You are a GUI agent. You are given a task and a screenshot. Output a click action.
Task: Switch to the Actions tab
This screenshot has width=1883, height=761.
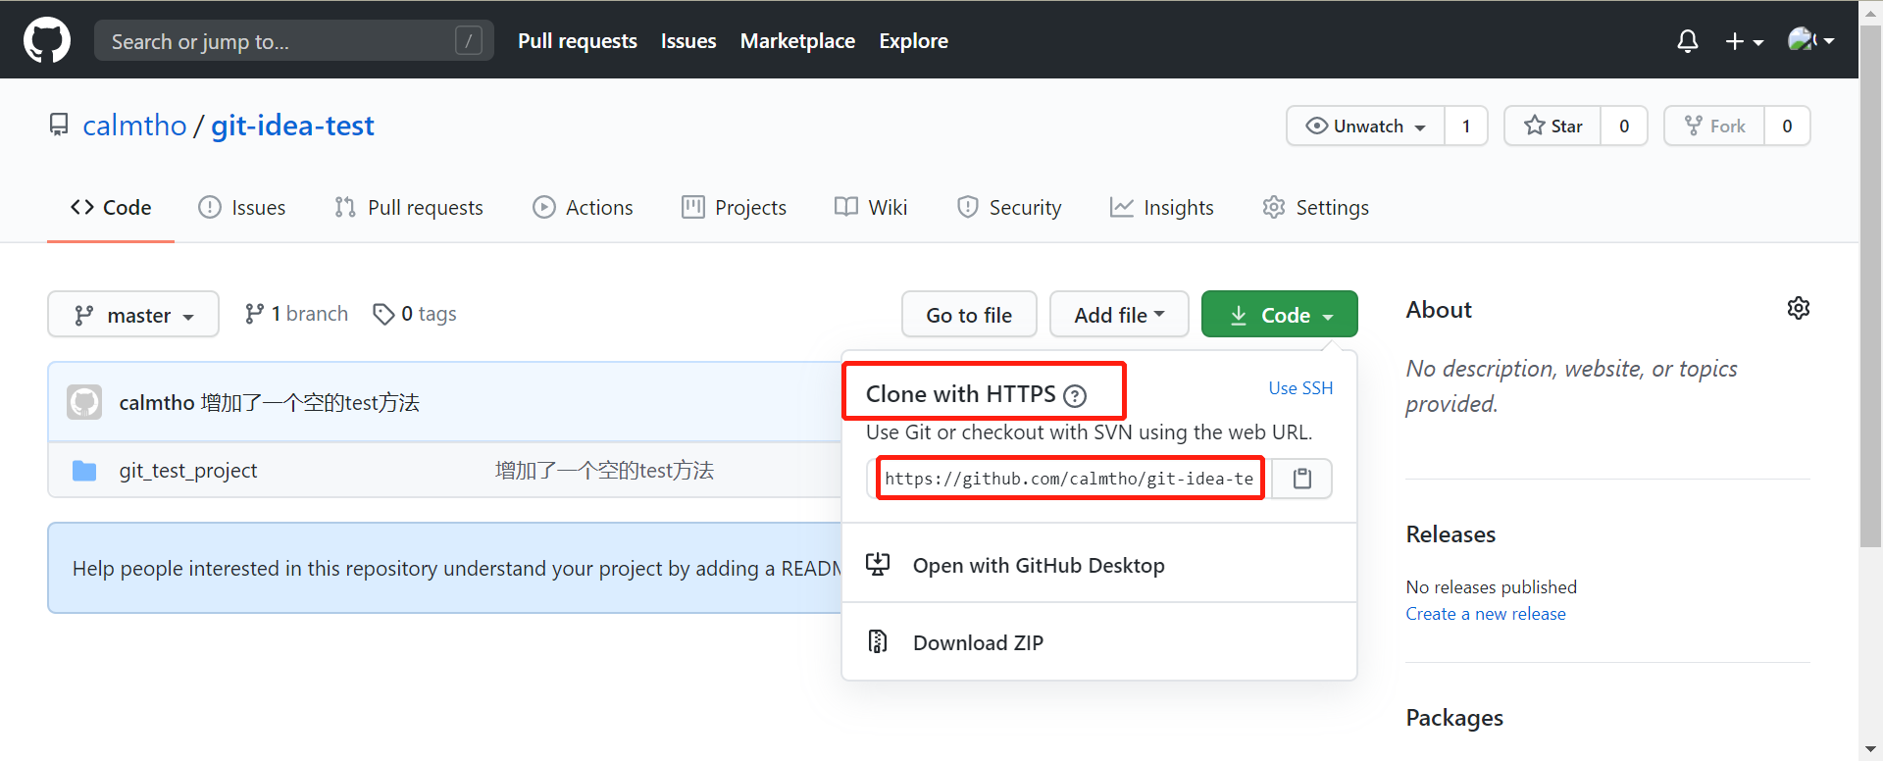(x=584, y=208)
